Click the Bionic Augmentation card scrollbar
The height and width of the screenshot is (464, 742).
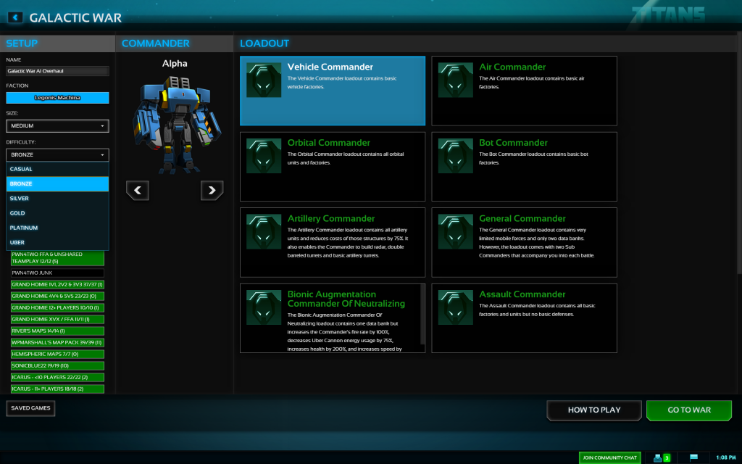[x=422, y=315]
